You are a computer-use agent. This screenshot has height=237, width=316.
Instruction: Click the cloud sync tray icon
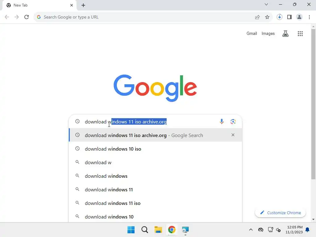[x=261, y=230]
